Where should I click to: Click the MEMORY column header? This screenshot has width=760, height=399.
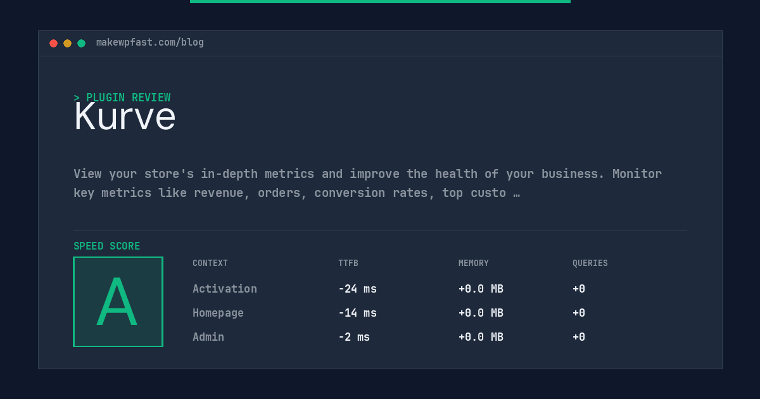tap(474, 263)
